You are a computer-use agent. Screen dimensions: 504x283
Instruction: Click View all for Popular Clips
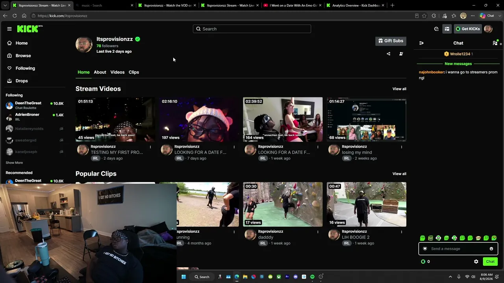(399, 174)
